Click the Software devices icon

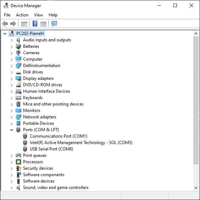point(18,181)
